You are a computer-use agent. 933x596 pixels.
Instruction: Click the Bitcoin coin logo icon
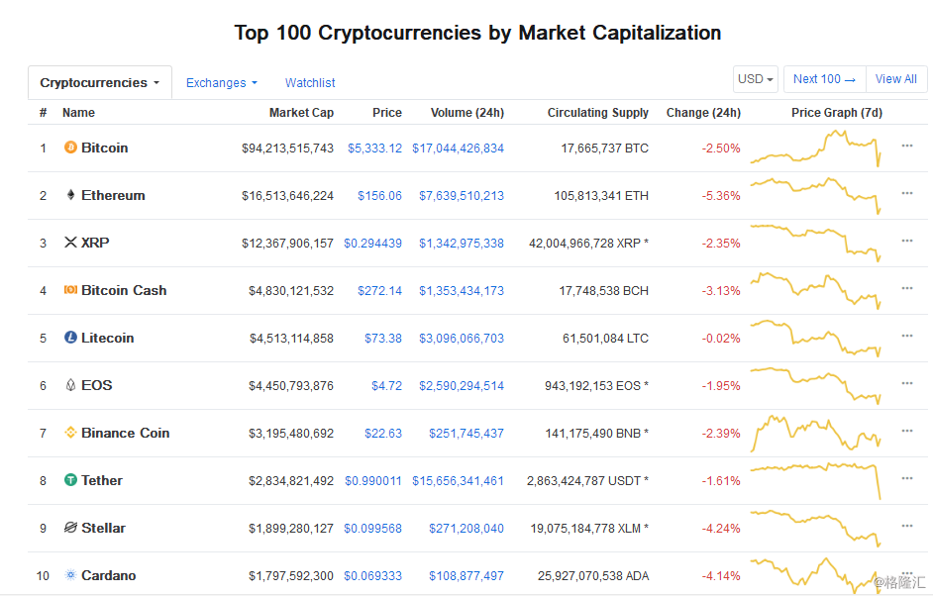tap(70, 147)
